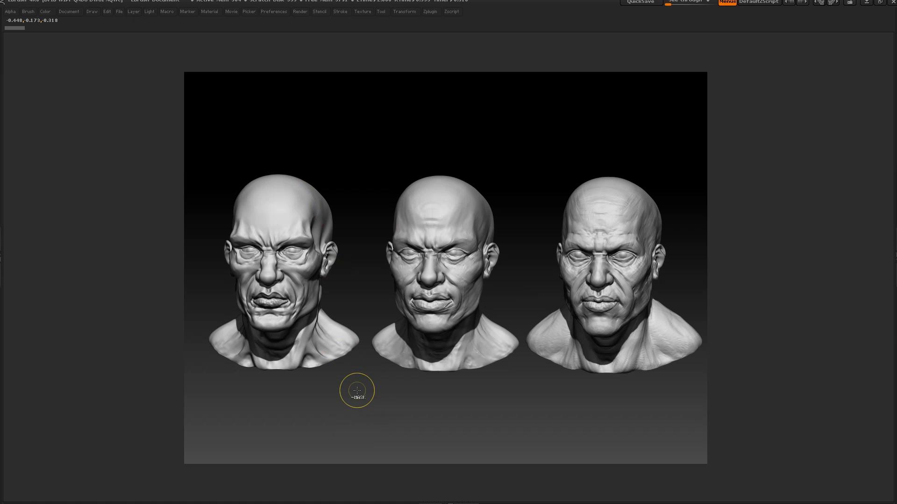Load next UI layout icon
The height and width of the screenshot is (504, 897).
click(x=833, y=2)
